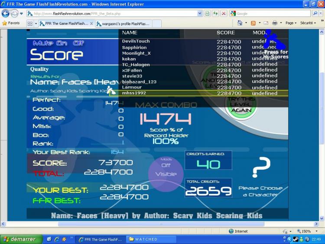Open the Favoris star panel

click(x=11, y=23)
